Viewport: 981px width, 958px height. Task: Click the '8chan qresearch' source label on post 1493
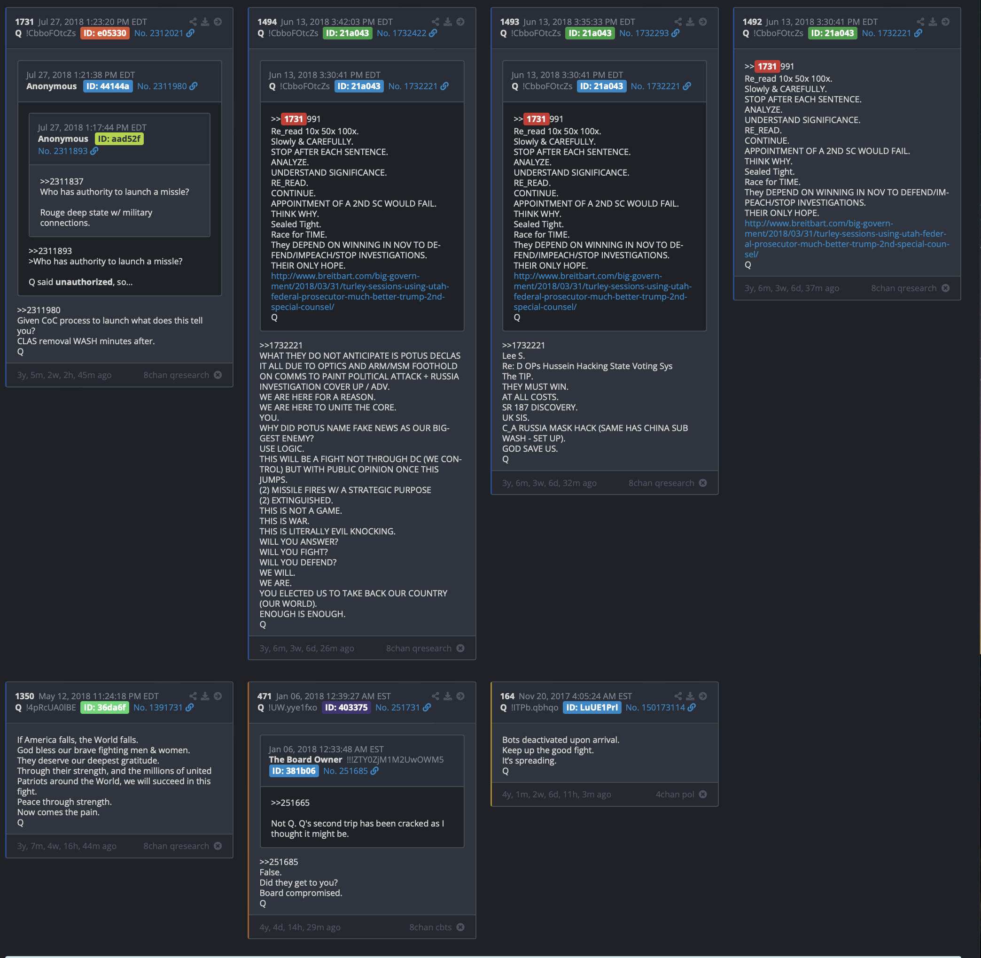(661, 483)
